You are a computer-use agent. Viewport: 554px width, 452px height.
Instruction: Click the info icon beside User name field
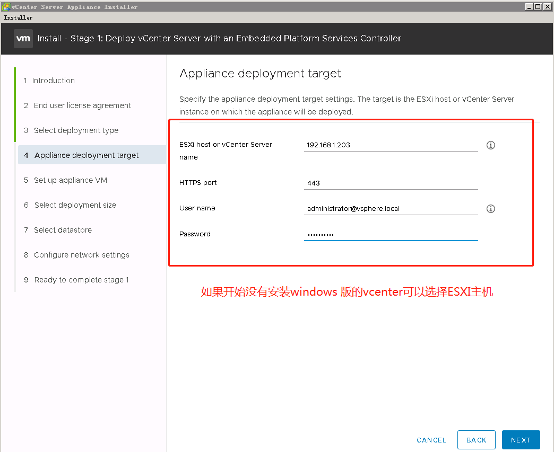tap(490, 209)
